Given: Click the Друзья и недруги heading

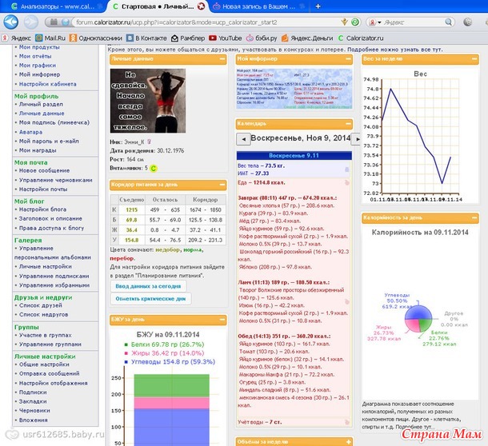Looking at the screenshot, I should click(x=43, y=297).
